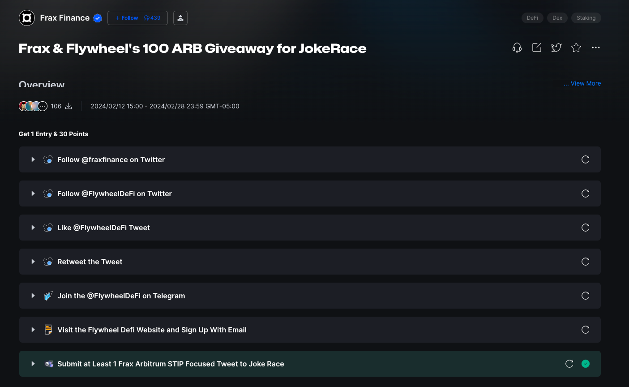This screenshot has height=387, width=629.
Task: Click the Frax Finance logo avatar
Action: point(27,18)
